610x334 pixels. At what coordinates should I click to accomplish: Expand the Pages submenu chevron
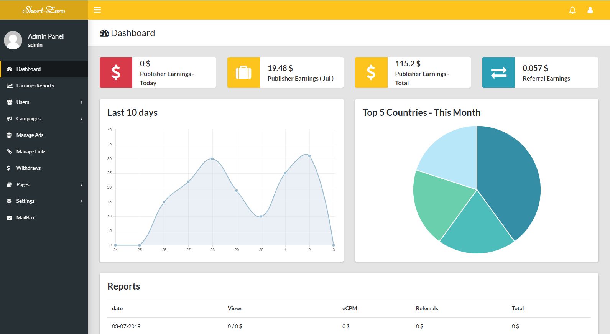coord(81,185)
